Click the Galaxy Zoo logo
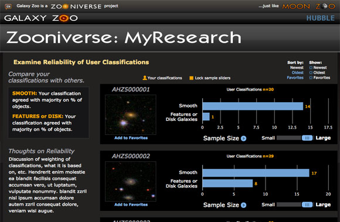Image resolution: width=340 pixels, height=222 pixels. [41, 18]
